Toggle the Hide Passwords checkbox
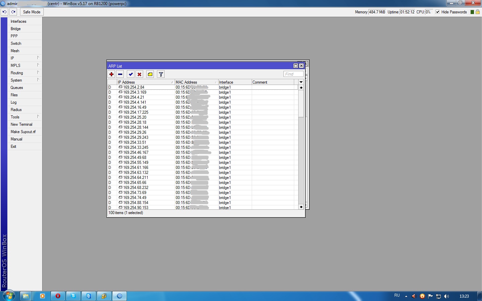Screen dimensions: 482x301 [x=437, y=12]
